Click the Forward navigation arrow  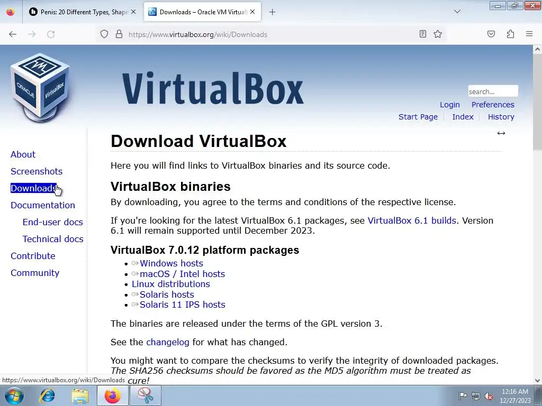click(x=32, y=34)
